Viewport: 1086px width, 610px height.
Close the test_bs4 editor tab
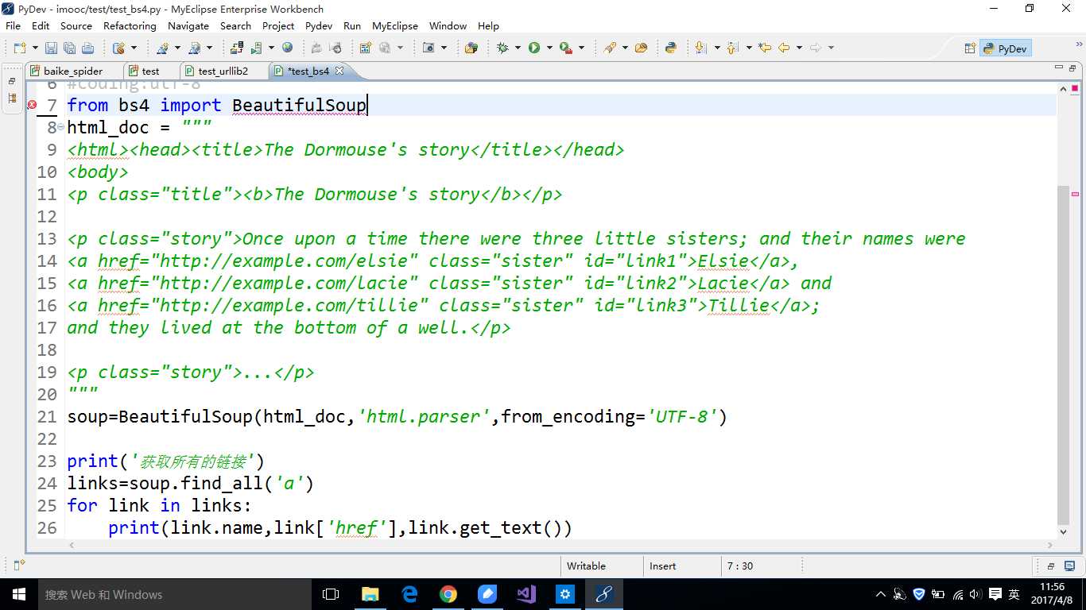pyautogui.click(x=339, y=71)
